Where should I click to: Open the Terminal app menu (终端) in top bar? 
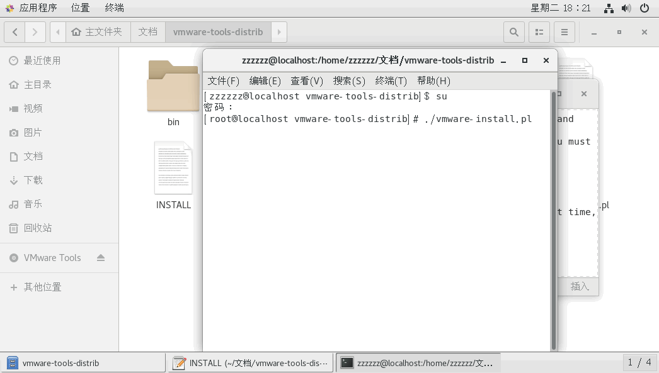[x=114, y=8]
